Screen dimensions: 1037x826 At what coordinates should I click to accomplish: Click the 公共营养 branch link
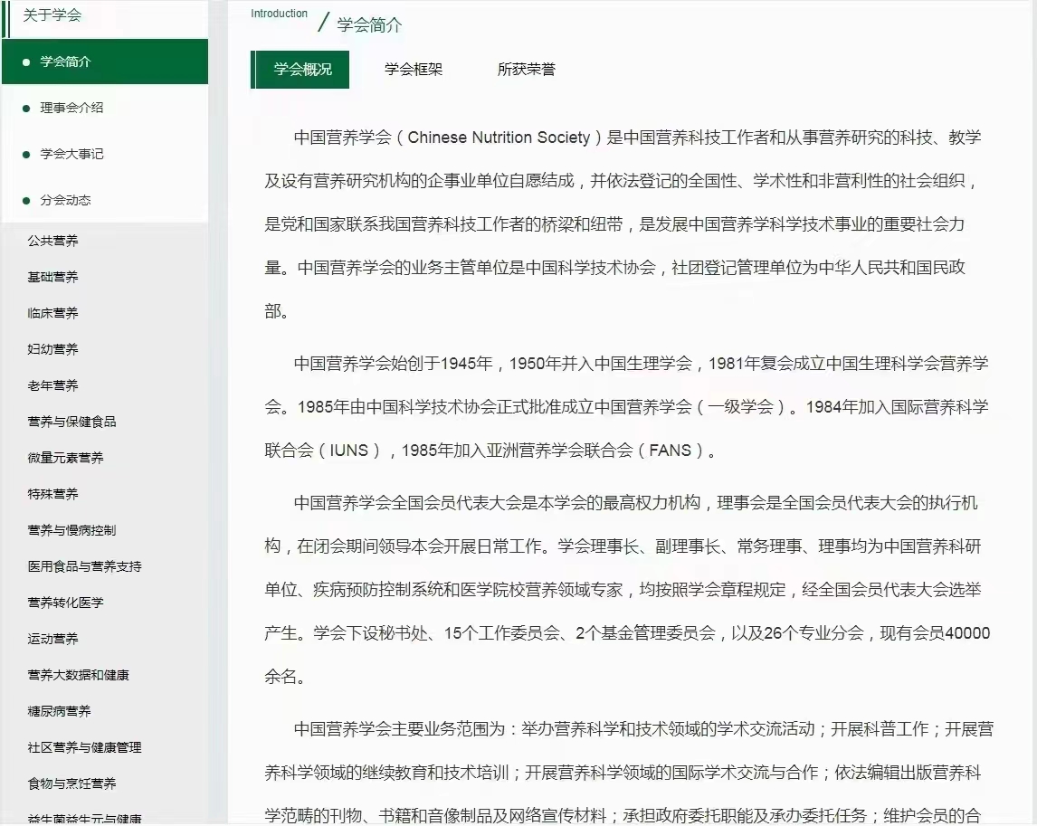pos(52,241)
